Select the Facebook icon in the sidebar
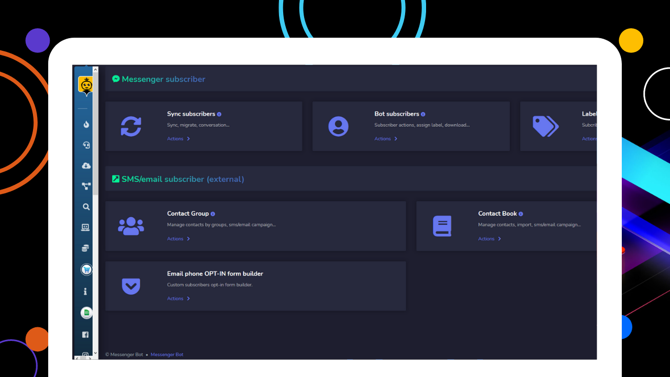Screen dimensions: 670x377 click(85, 334)
